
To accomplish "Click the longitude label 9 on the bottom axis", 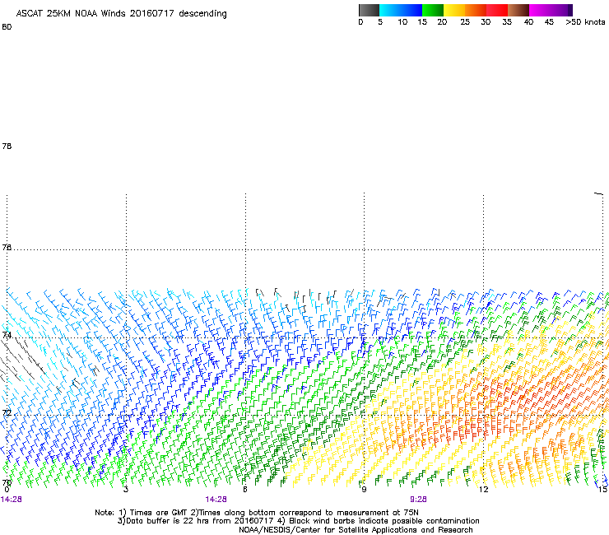I will pos(364,490).
